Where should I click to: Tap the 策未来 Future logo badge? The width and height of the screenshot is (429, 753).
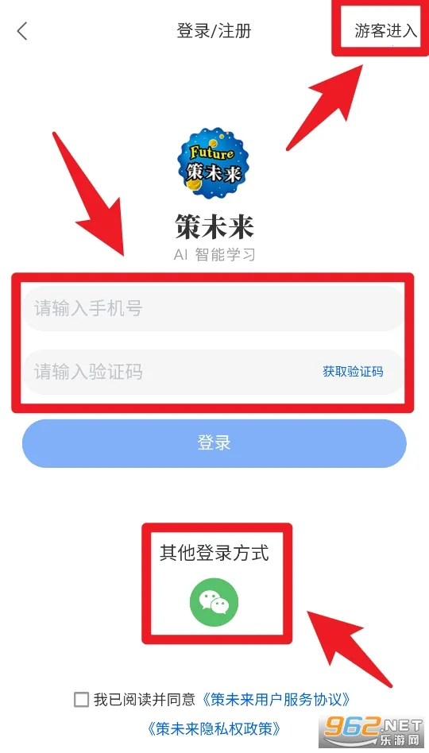[x=214, y=164]
